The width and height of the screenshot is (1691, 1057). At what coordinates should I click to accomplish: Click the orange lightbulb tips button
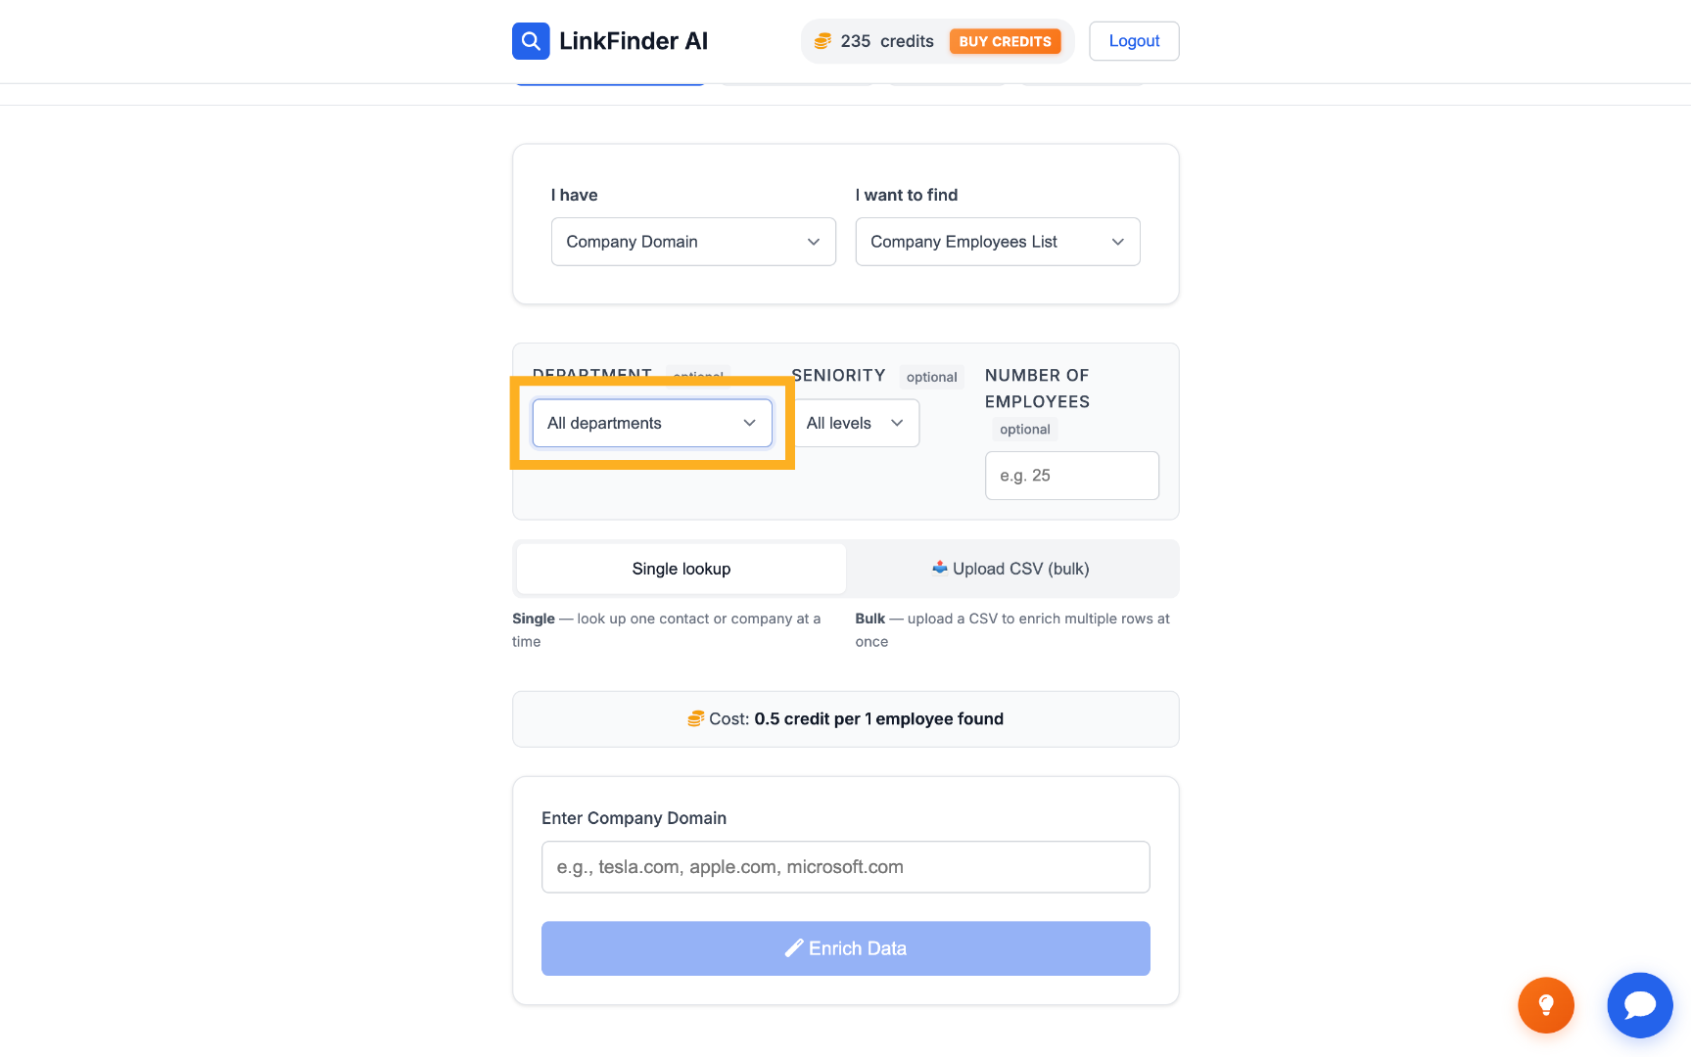point(1546,1005)
